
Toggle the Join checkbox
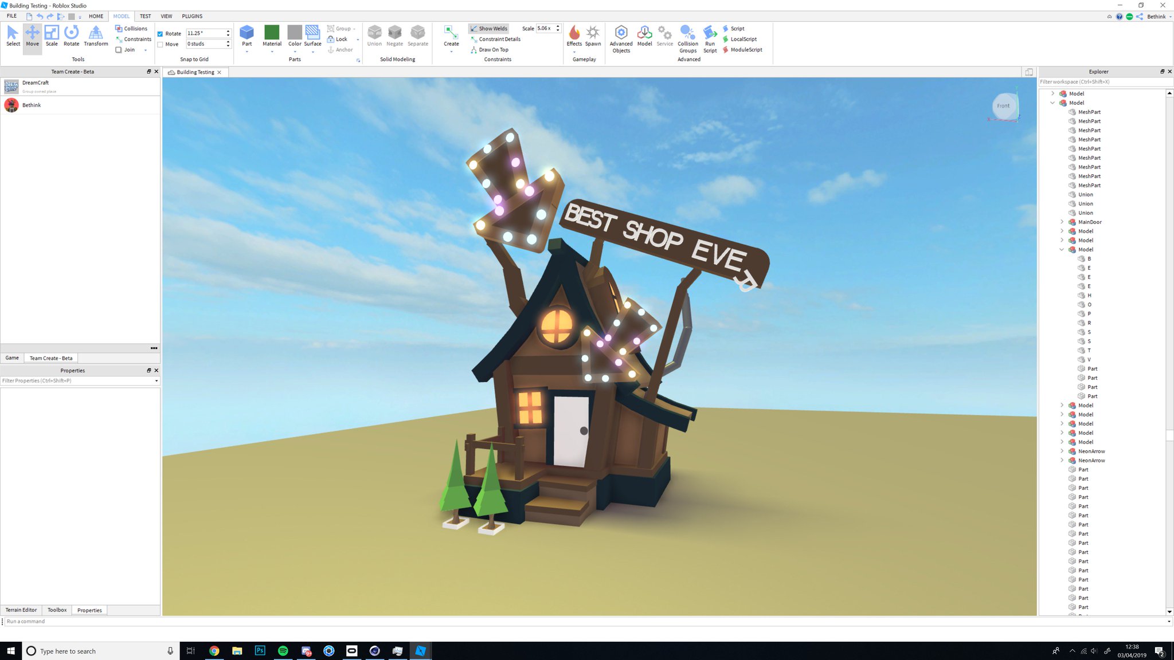coord(119,50)
